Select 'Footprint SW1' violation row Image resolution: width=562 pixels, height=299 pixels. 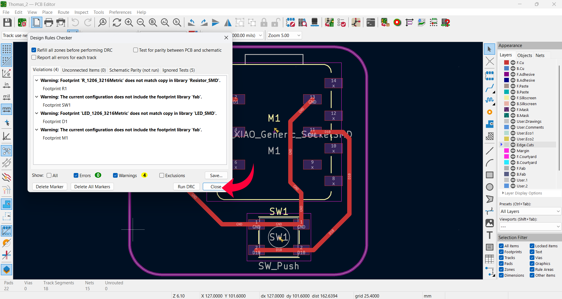(57, 105)
